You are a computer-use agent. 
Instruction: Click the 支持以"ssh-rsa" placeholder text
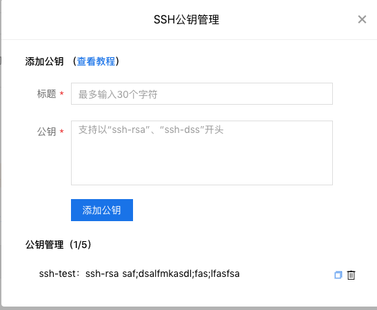pos(151,130)
